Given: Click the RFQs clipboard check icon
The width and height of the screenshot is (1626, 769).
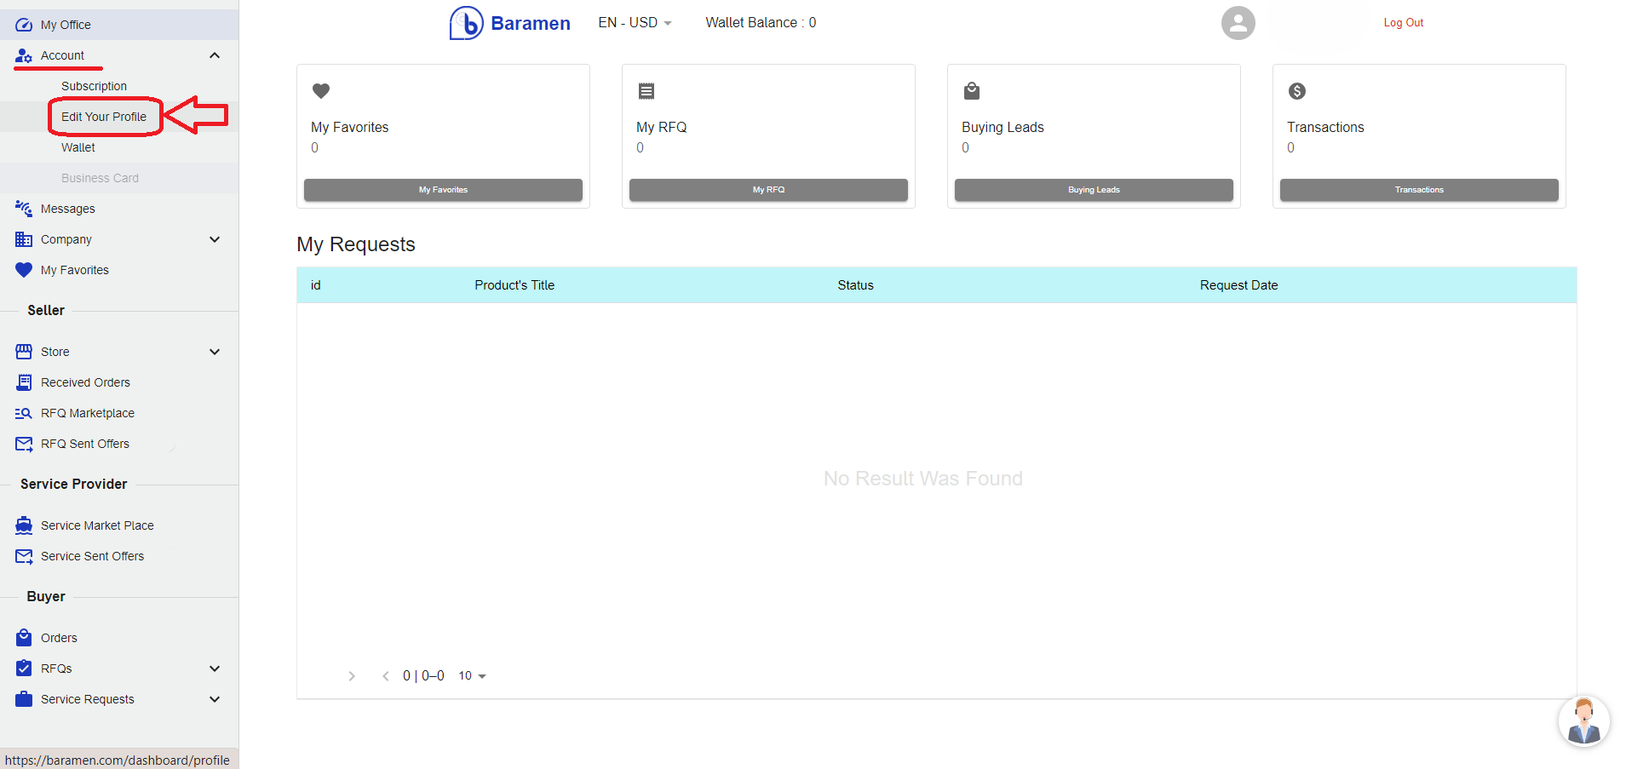Looking at the screenshot, I should [x=24, y=669].
